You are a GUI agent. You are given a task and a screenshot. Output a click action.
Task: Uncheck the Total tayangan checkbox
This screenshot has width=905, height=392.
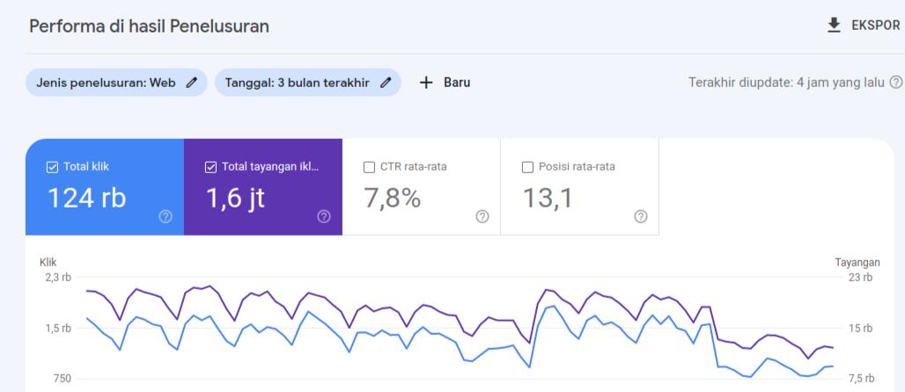pos(210,167)
